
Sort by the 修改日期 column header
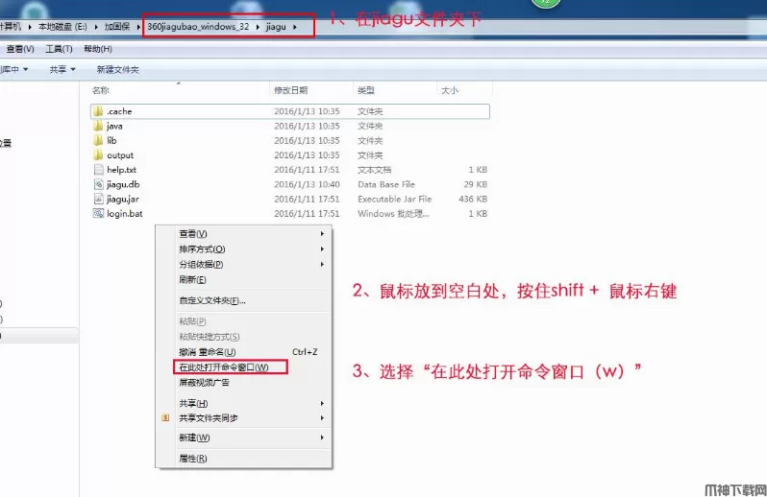pos(290,90)
